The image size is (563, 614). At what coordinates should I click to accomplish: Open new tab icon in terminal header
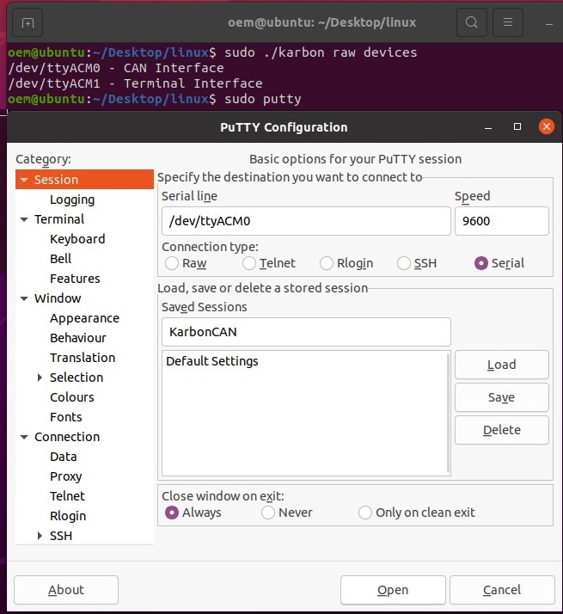[28, 22]
